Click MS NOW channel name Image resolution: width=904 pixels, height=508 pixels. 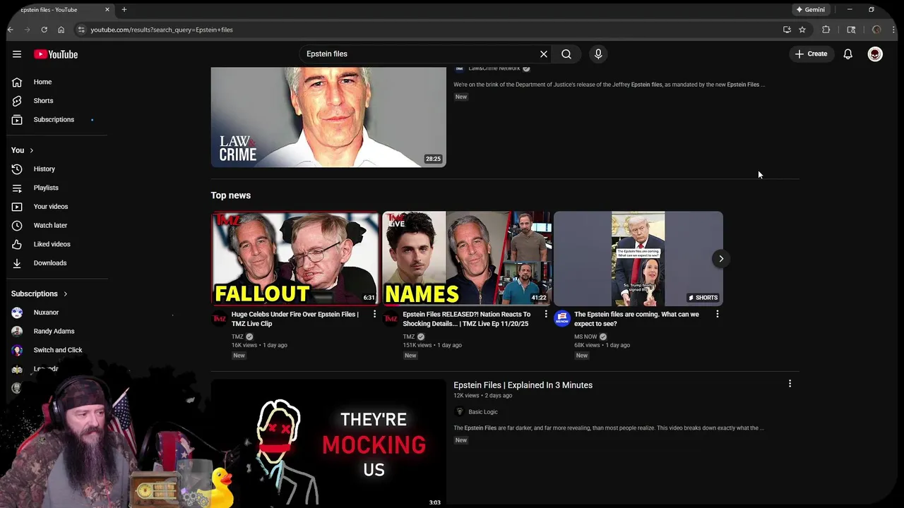pos(585,337)
